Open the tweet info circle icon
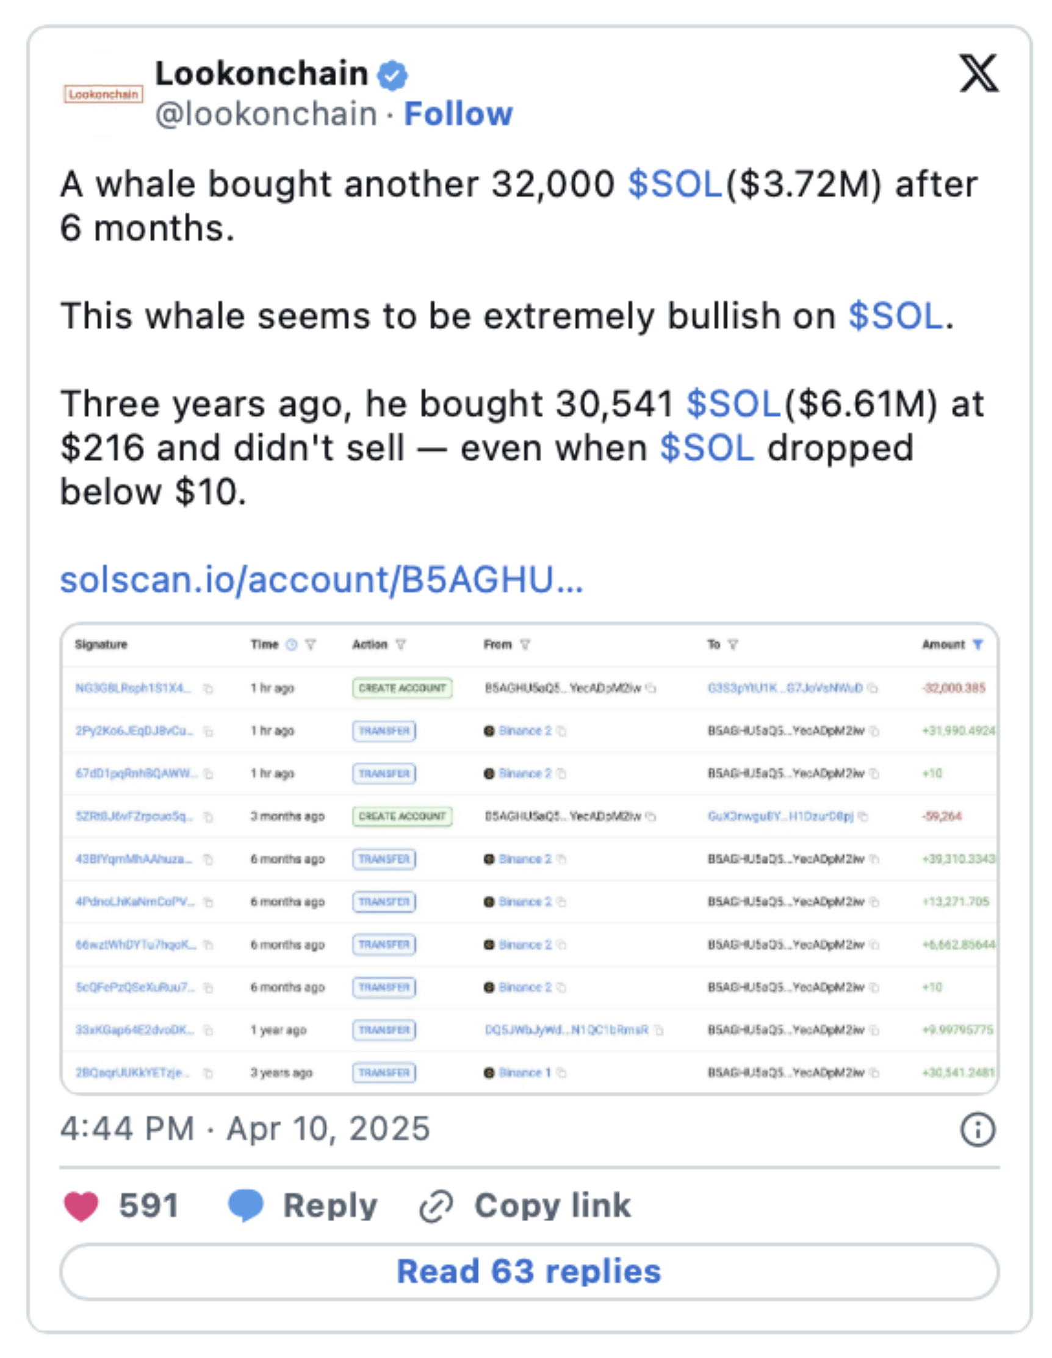Screen dimensions: 1052x1358 pyautogui.click(x=978, y=1129)
